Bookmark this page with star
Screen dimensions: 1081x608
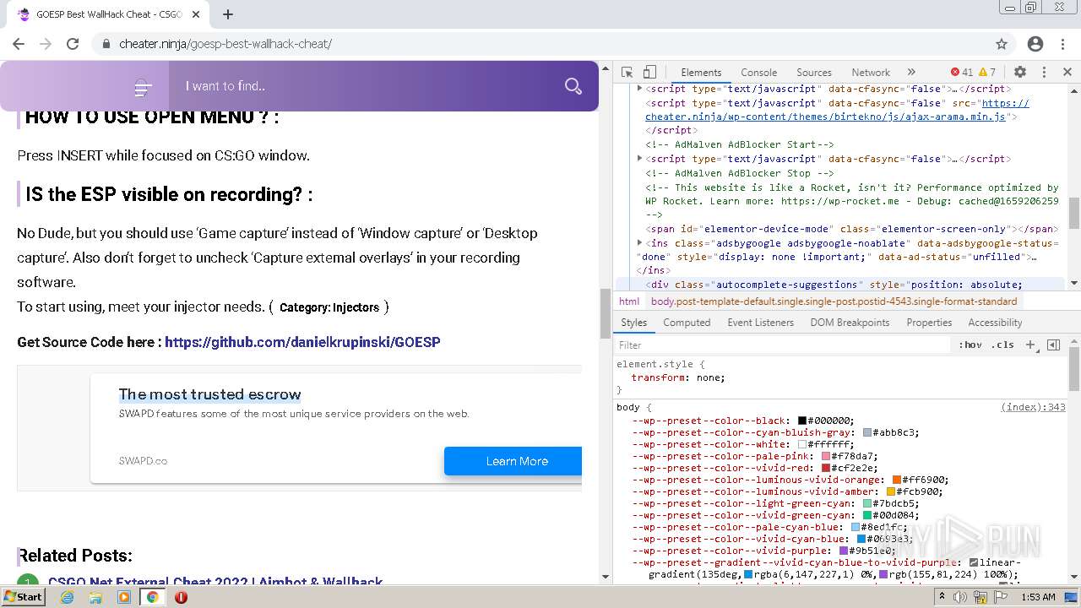click(1002, 44)
